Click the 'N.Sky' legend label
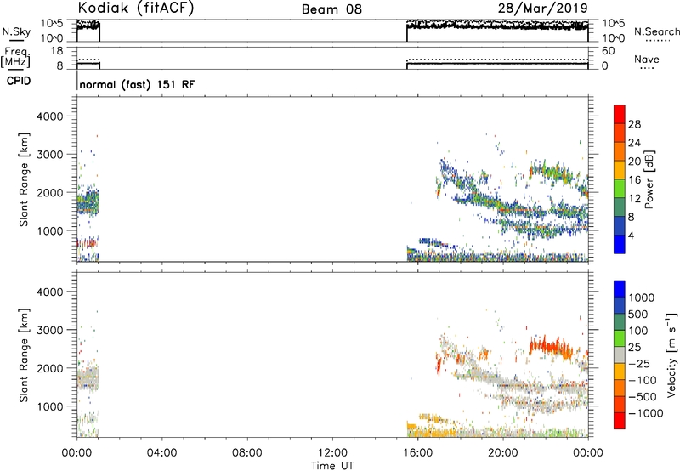Viewport: 680px width, 471px height. [x=16, y=31]
